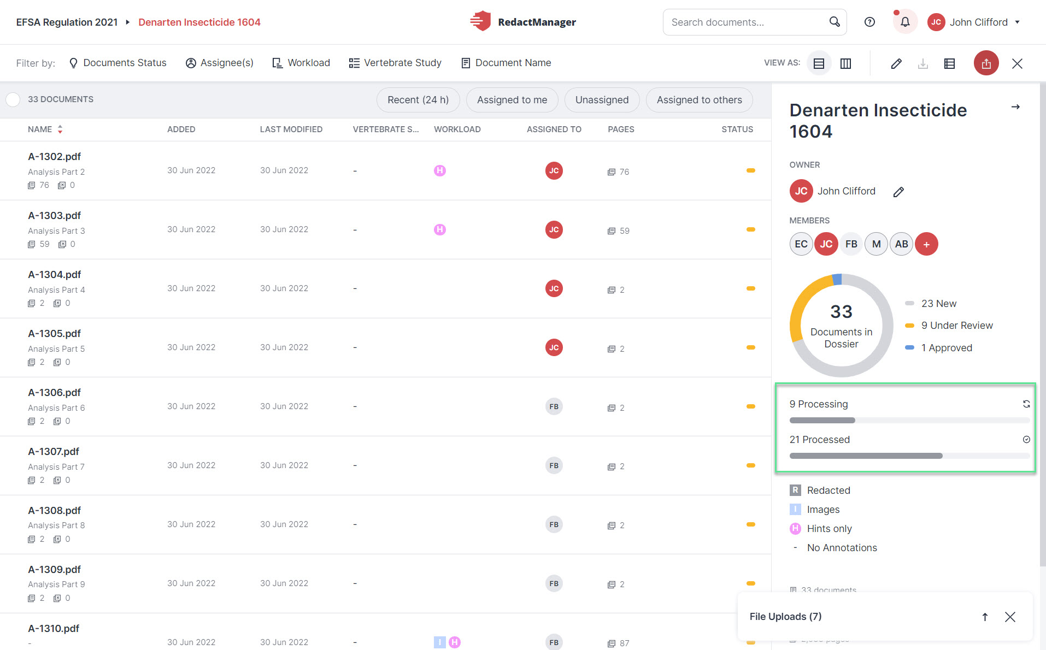Toggle select all 33 documents checkbox

(x=13, y=99)
